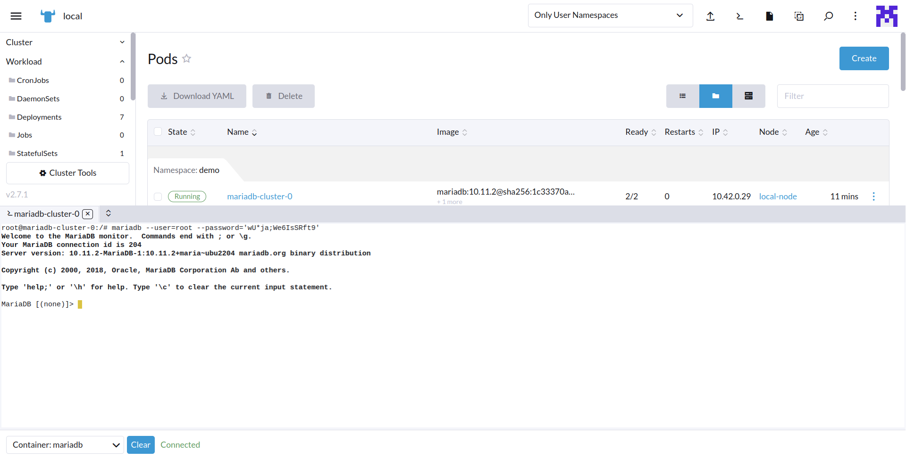Select the checkbox next to mariadb-cluster-0 pod
The height and width of the screenshot is (459, 906).
(x=158, y=197)
